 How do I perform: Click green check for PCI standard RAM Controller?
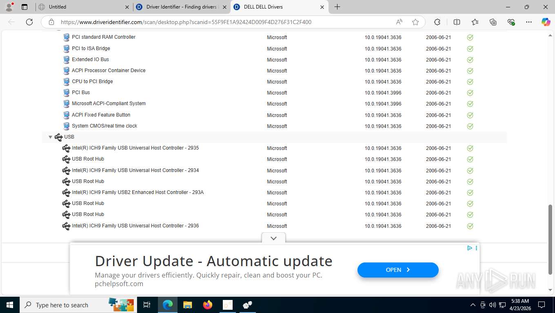pyautogui.click(x=470, y=37)
